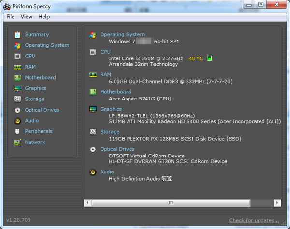The image size is (290, 229).
Task: Click the Graphics monitor icon in sidebar
Action: tap(18, 88)
